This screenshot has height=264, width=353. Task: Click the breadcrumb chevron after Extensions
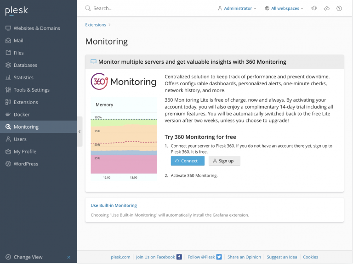(109, 25)
